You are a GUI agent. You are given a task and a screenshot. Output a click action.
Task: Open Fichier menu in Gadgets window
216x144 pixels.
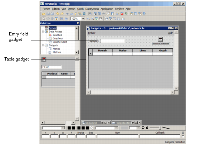coord(92,33)
